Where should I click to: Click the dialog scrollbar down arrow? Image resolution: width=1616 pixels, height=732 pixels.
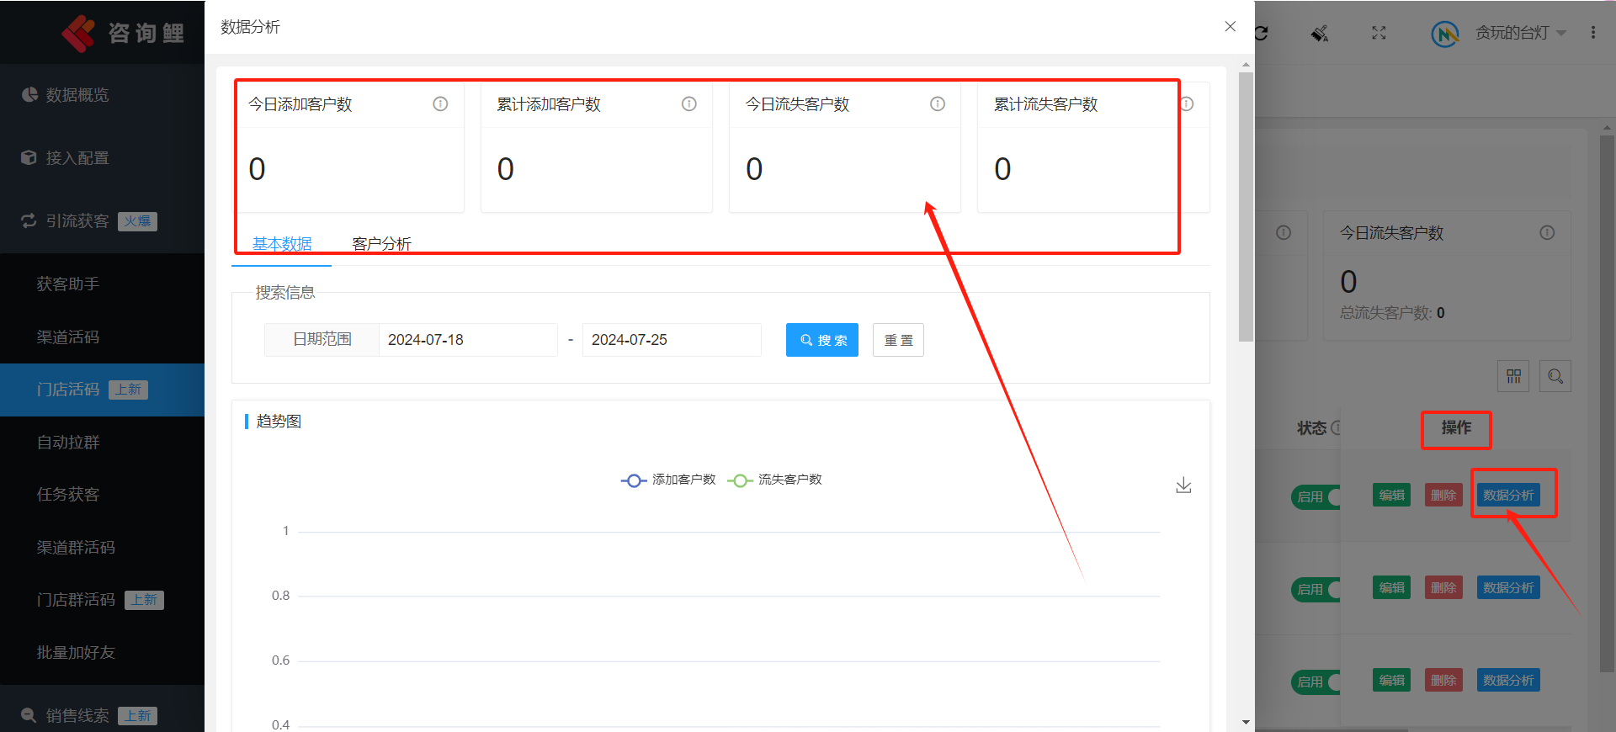coord(1247,723)
